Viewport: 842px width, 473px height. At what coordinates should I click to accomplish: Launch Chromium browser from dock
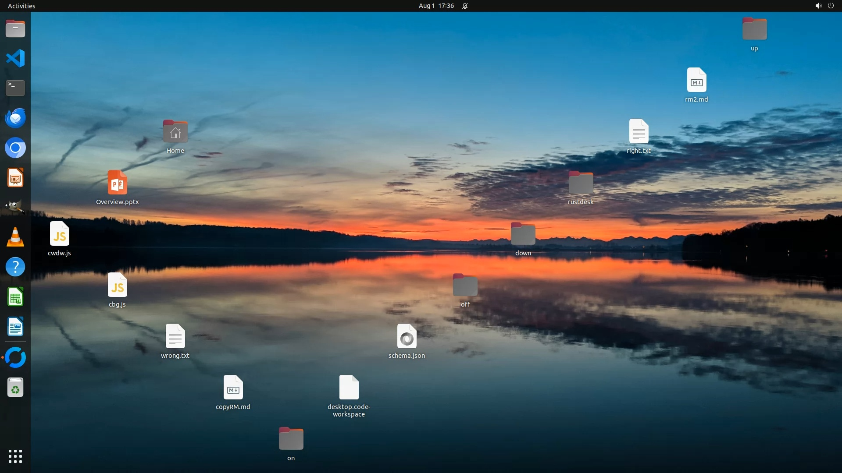click(15, 148)
